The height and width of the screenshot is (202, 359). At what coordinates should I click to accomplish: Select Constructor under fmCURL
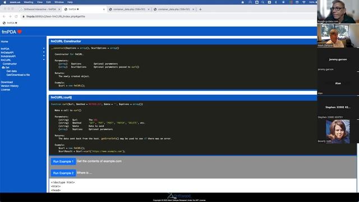pos(10,64)
